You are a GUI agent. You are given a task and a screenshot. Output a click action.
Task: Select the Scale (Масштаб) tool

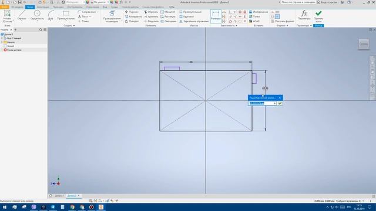pos(167,12)
